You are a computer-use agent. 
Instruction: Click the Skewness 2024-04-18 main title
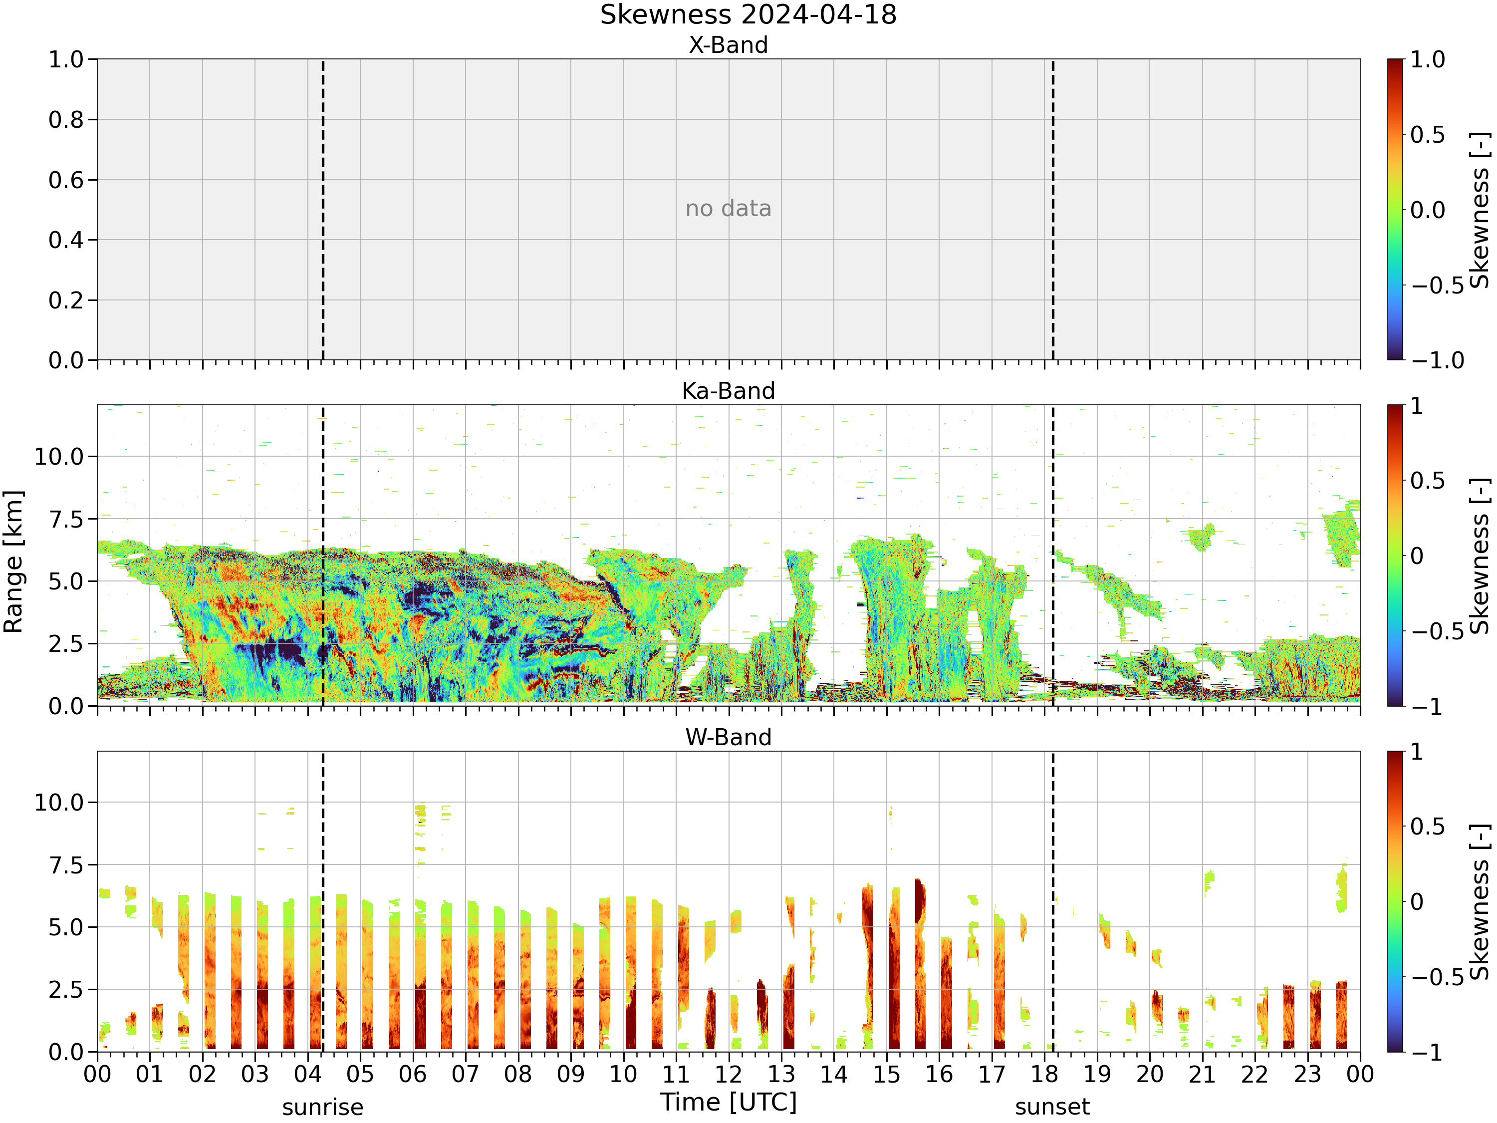click(748, 15)
